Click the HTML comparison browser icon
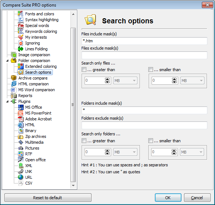Viewport: 215px width, 205px height. [14, 84]
